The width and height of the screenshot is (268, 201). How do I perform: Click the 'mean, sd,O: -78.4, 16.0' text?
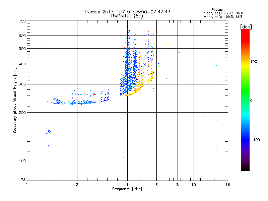click(x=223, y=13)
